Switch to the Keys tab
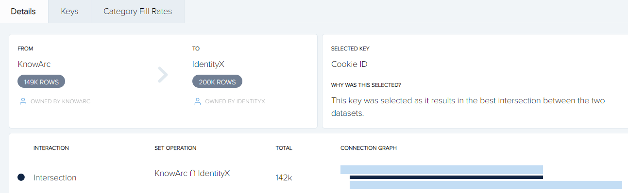Screen dimensions: 628x193 69,11
